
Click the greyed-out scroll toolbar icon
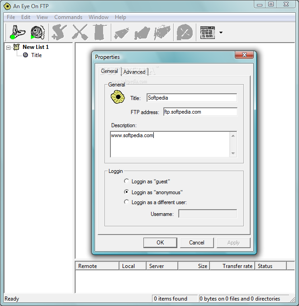point(100,32)
